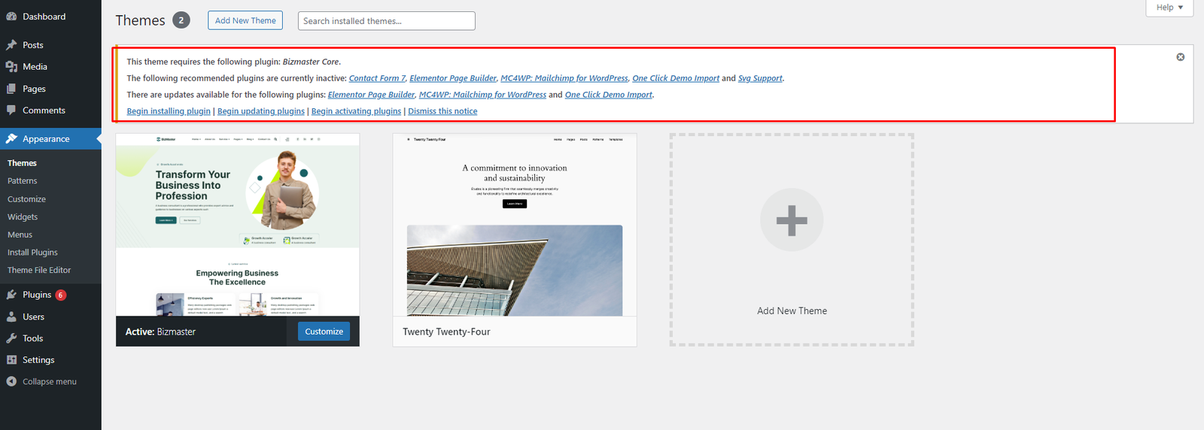Image resolution: width=1204 pixels, height=430 pixels.
Task: Follow the Contact Form 7 link
Action: [x=377, y=78]
